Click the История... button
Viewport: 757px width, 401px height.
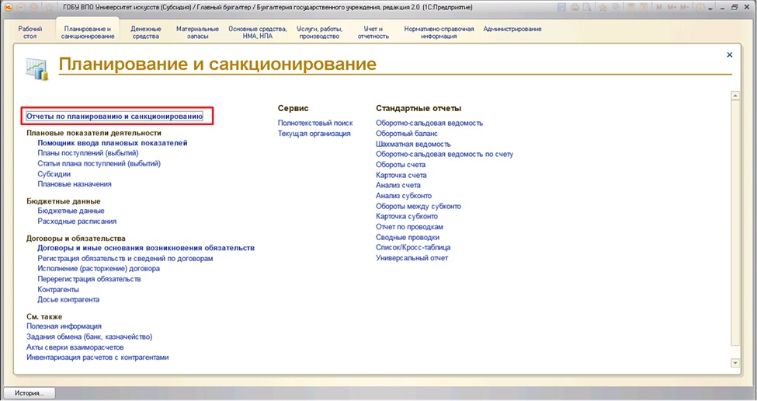[x=30, y=393]
